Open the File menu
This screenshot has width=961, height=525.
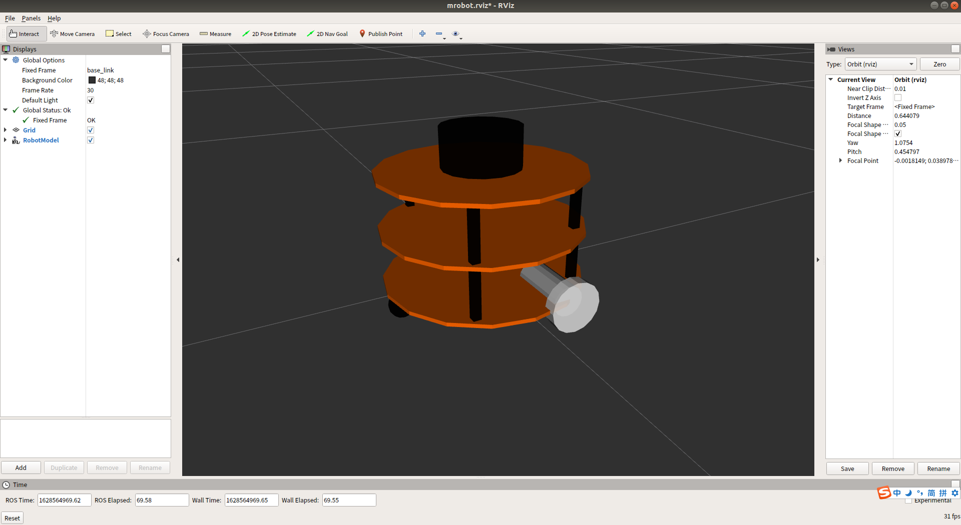pos(10,18)
